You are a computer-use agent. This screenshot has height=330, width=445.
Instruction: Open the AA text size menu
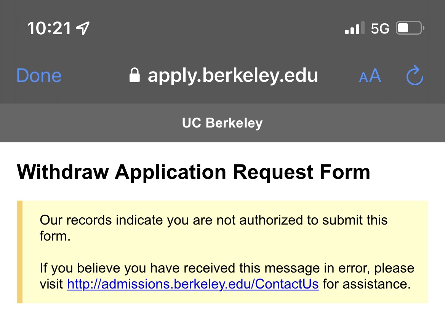point(370,76)
